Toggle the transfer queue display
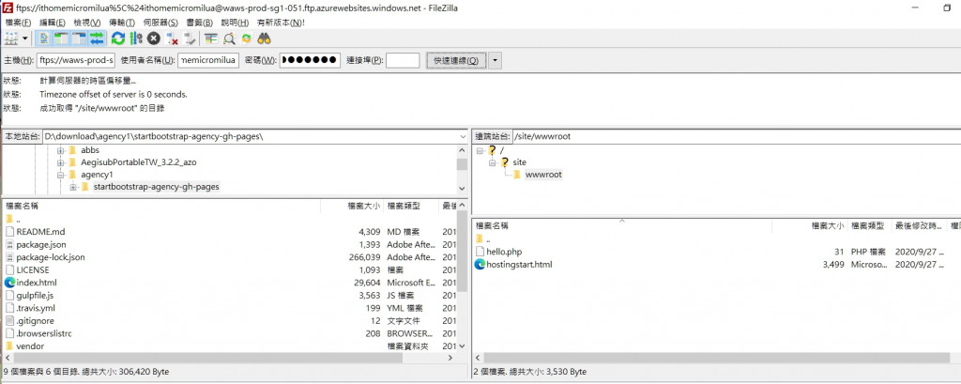This screenshot has height=384, width=961. click(97, 38)
